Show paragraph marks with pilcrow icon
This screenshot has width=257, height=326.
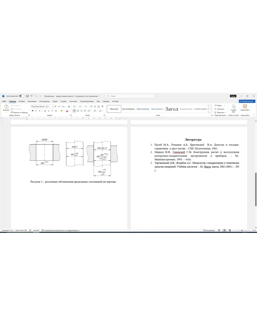103,106
